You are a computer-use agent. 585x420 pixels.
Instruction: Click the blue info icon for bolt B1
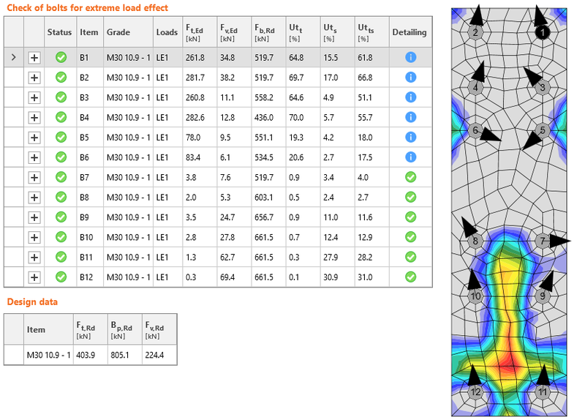pos(410,57)
